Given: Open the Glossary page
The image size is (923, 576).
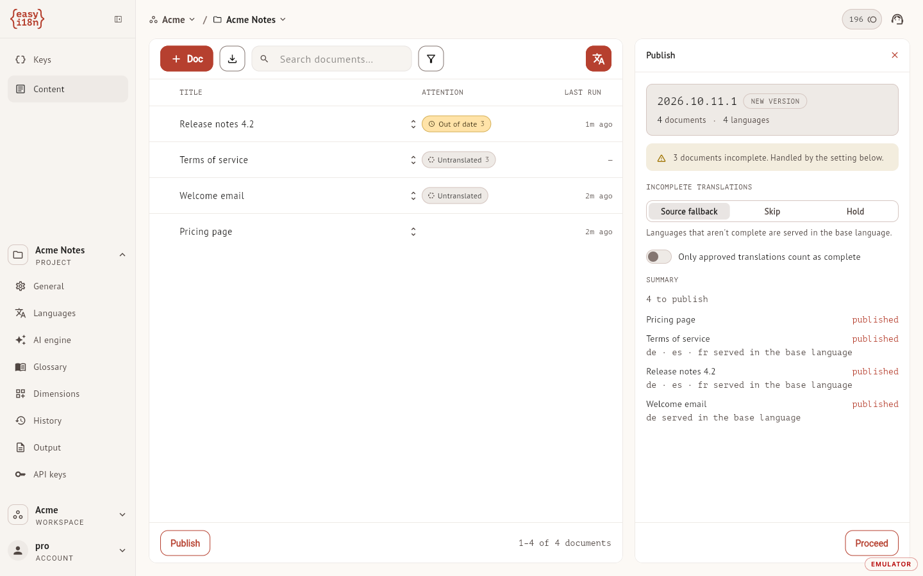Looking at the screenshot, I should pos(68,367).
